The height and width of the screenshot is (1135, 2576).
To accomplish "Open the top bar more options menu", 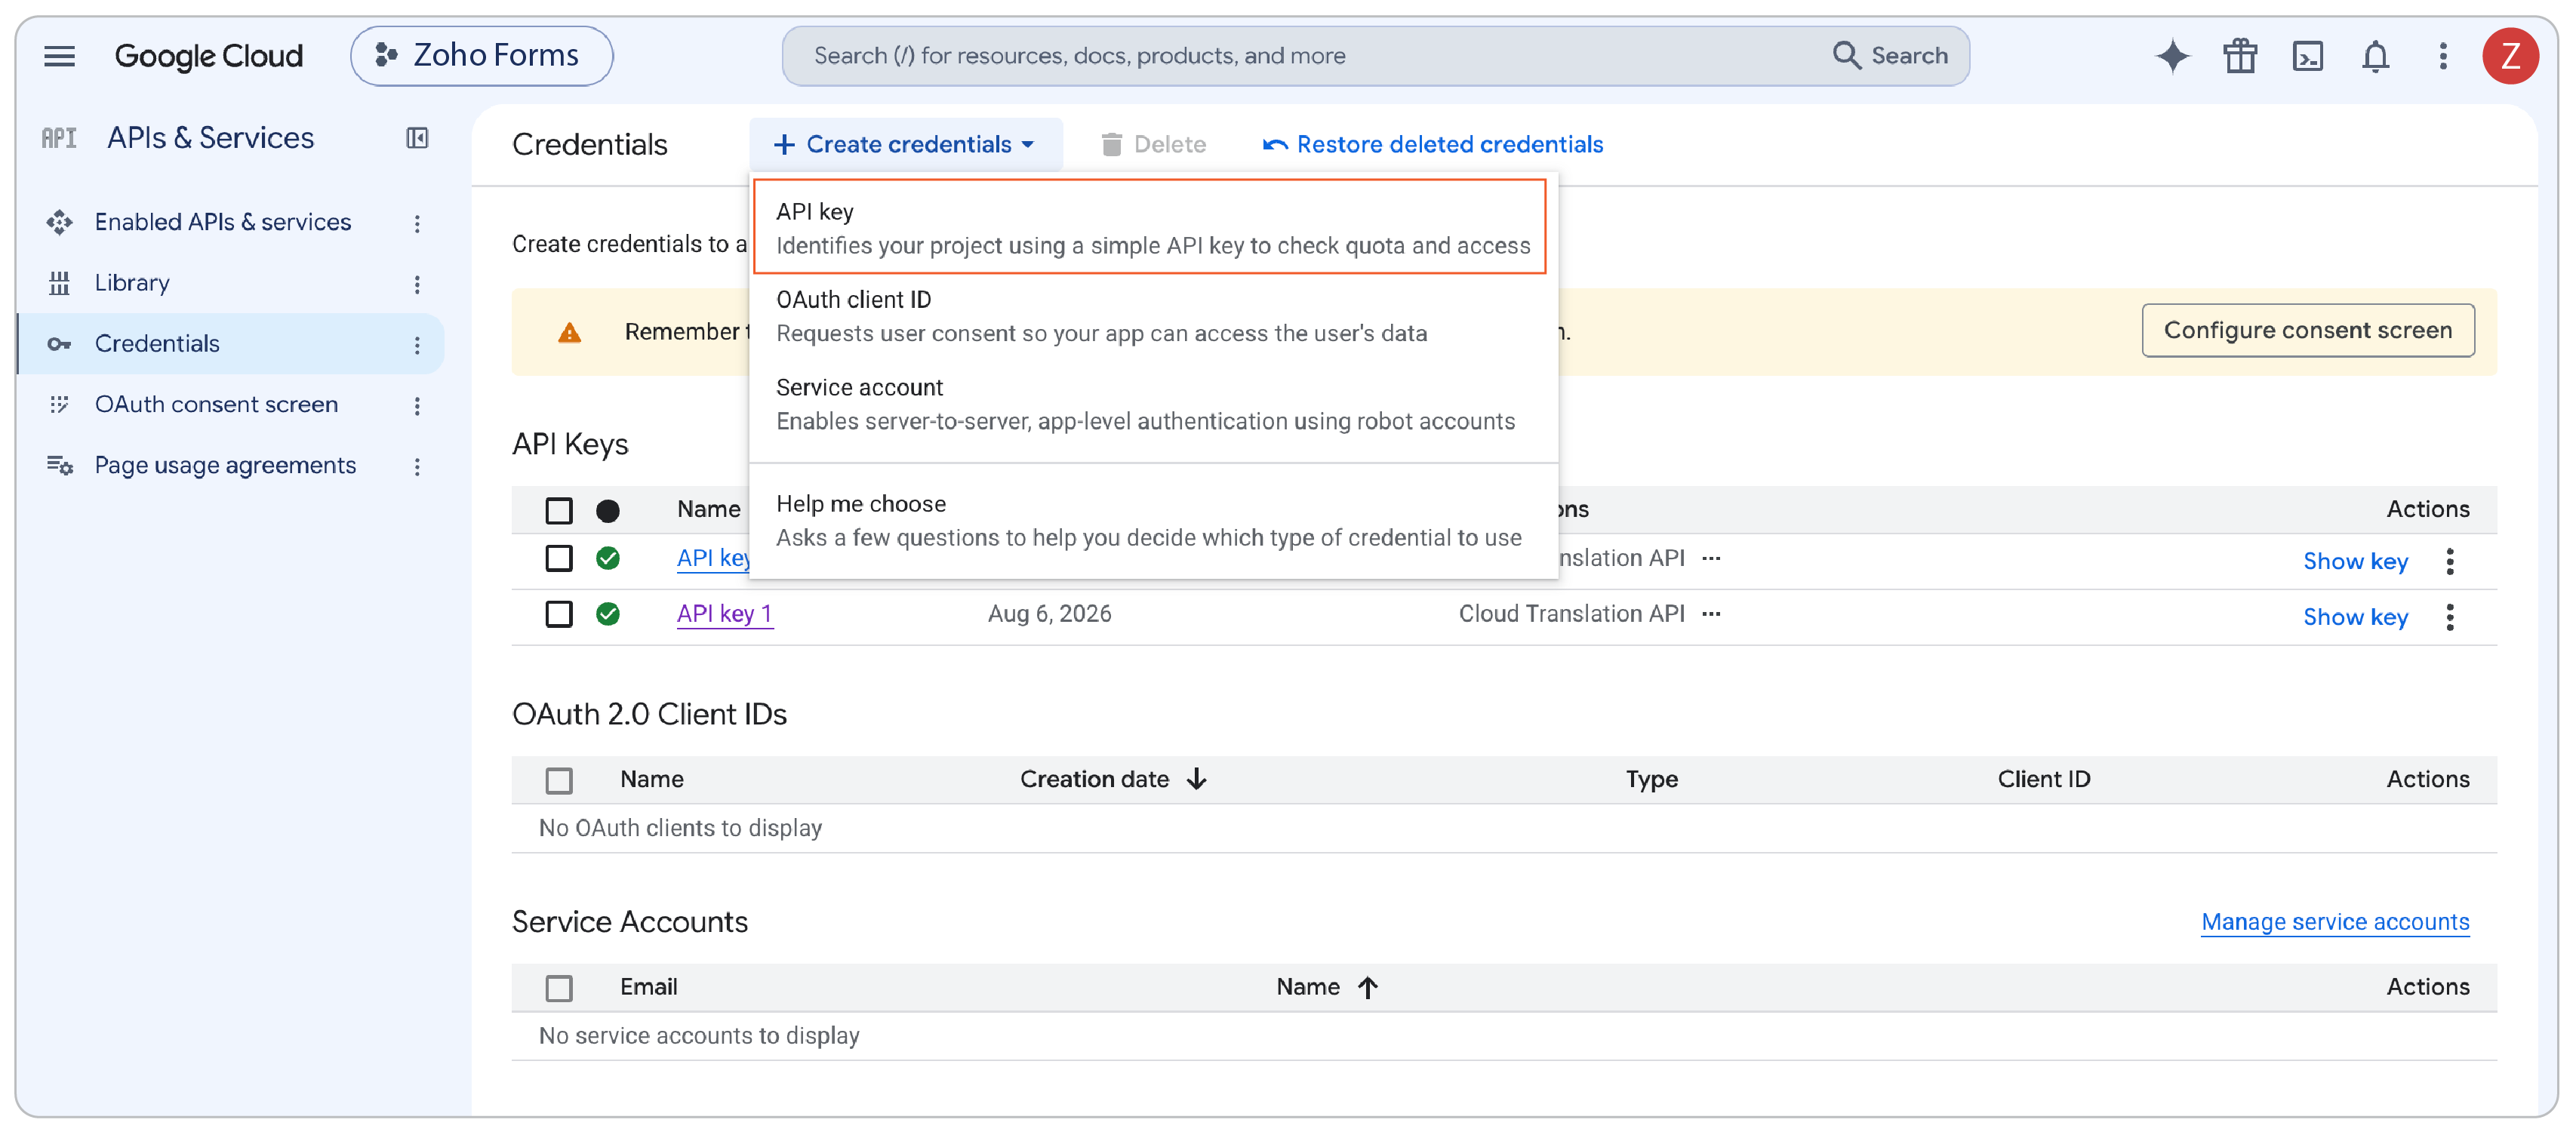I will pos(2442,56).
